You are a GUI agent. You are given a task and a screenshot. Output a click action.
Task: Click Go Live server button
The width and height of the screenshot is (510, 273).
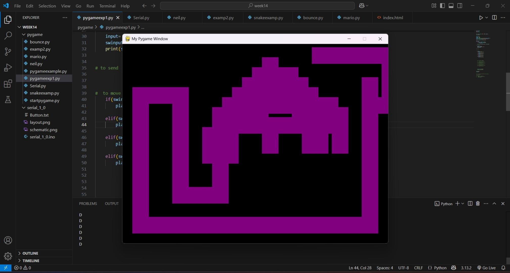pos(486,268)
